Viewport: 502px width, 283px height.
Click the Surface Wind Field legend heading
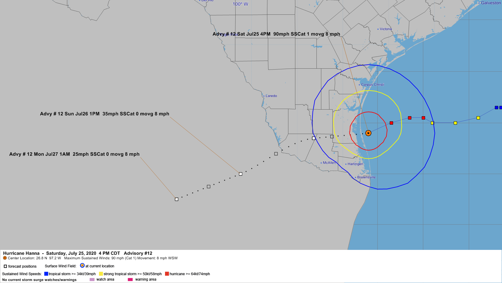[61, 266]
